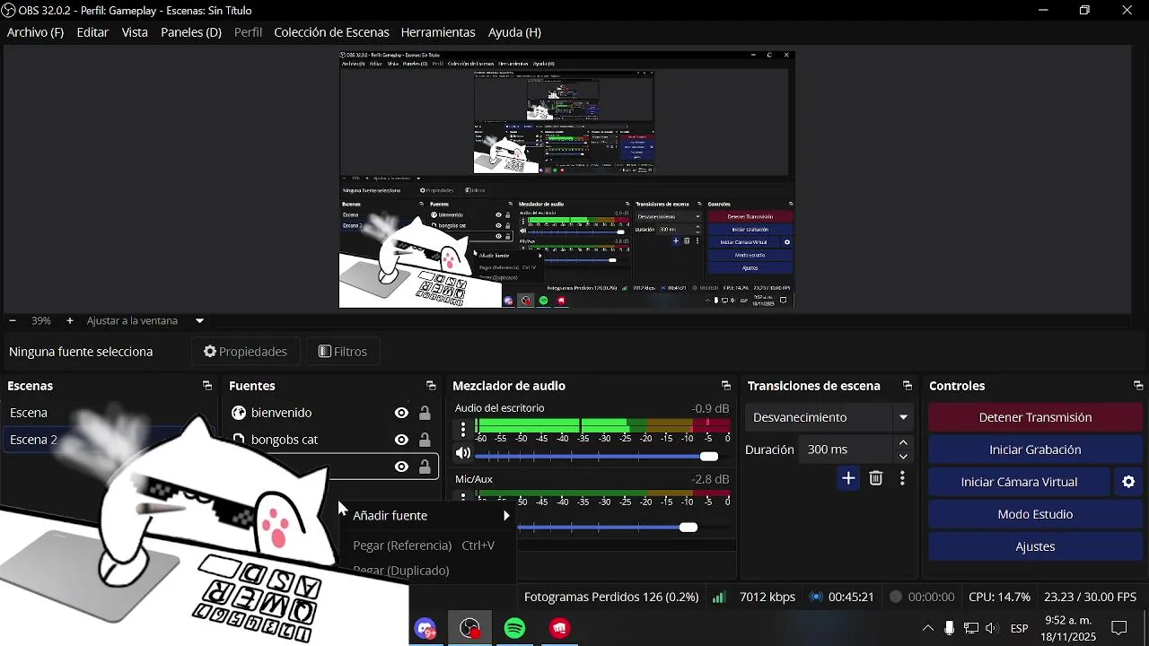Click the Mic/Aux volume slider handle

(x=689, y=528)
